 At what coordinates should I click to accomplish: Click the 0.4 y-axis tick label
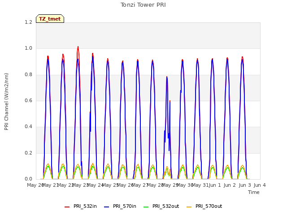(28, 126)
